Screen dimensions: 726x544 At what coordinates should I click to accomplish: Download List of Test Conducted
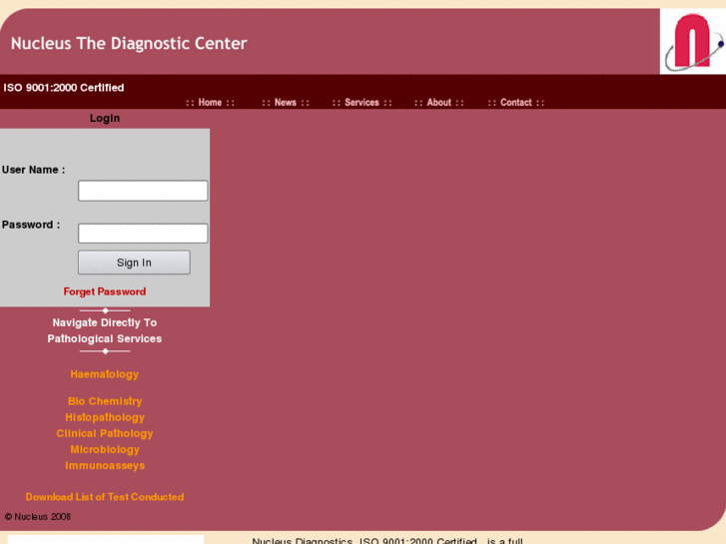coord(105,497)
